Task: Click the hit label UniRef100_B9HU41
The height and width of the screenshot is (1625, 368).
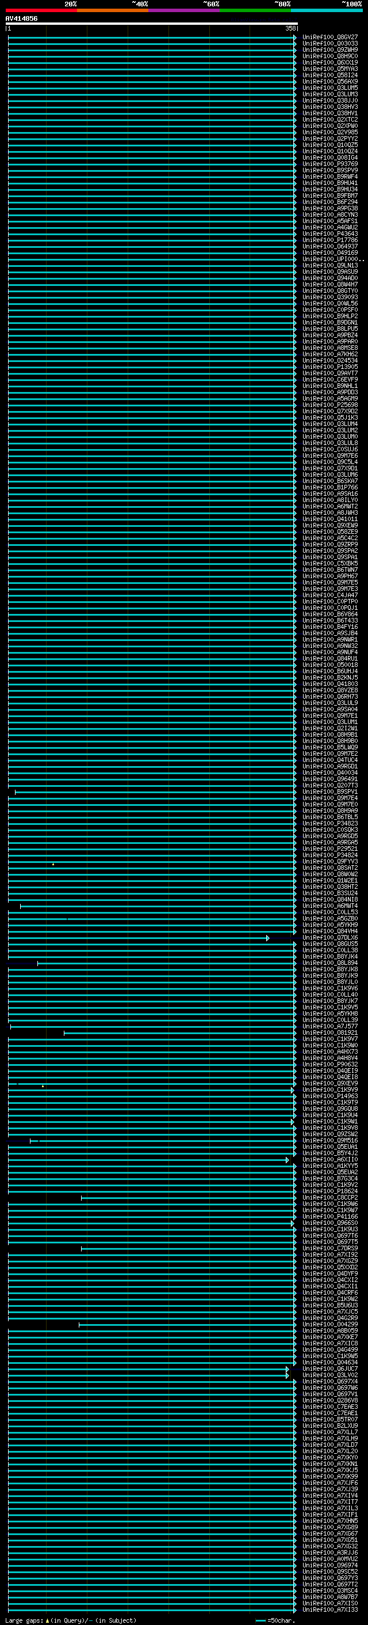Action: click(x=330, y=183)
